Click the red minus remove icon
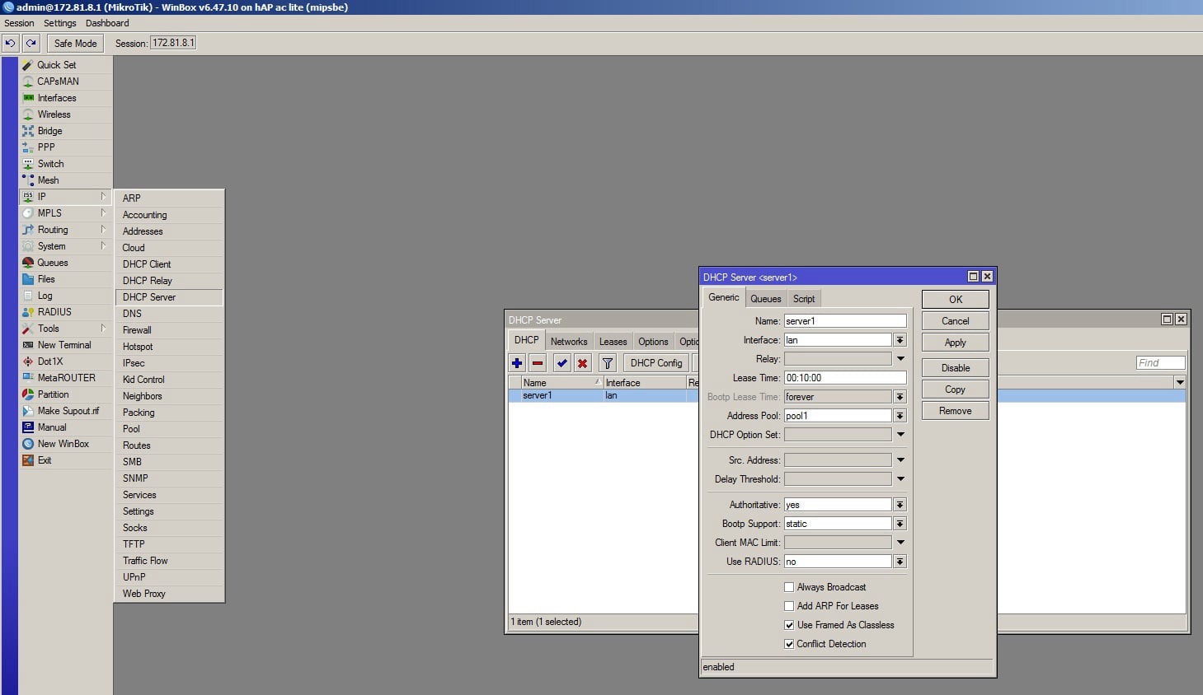 538,363
